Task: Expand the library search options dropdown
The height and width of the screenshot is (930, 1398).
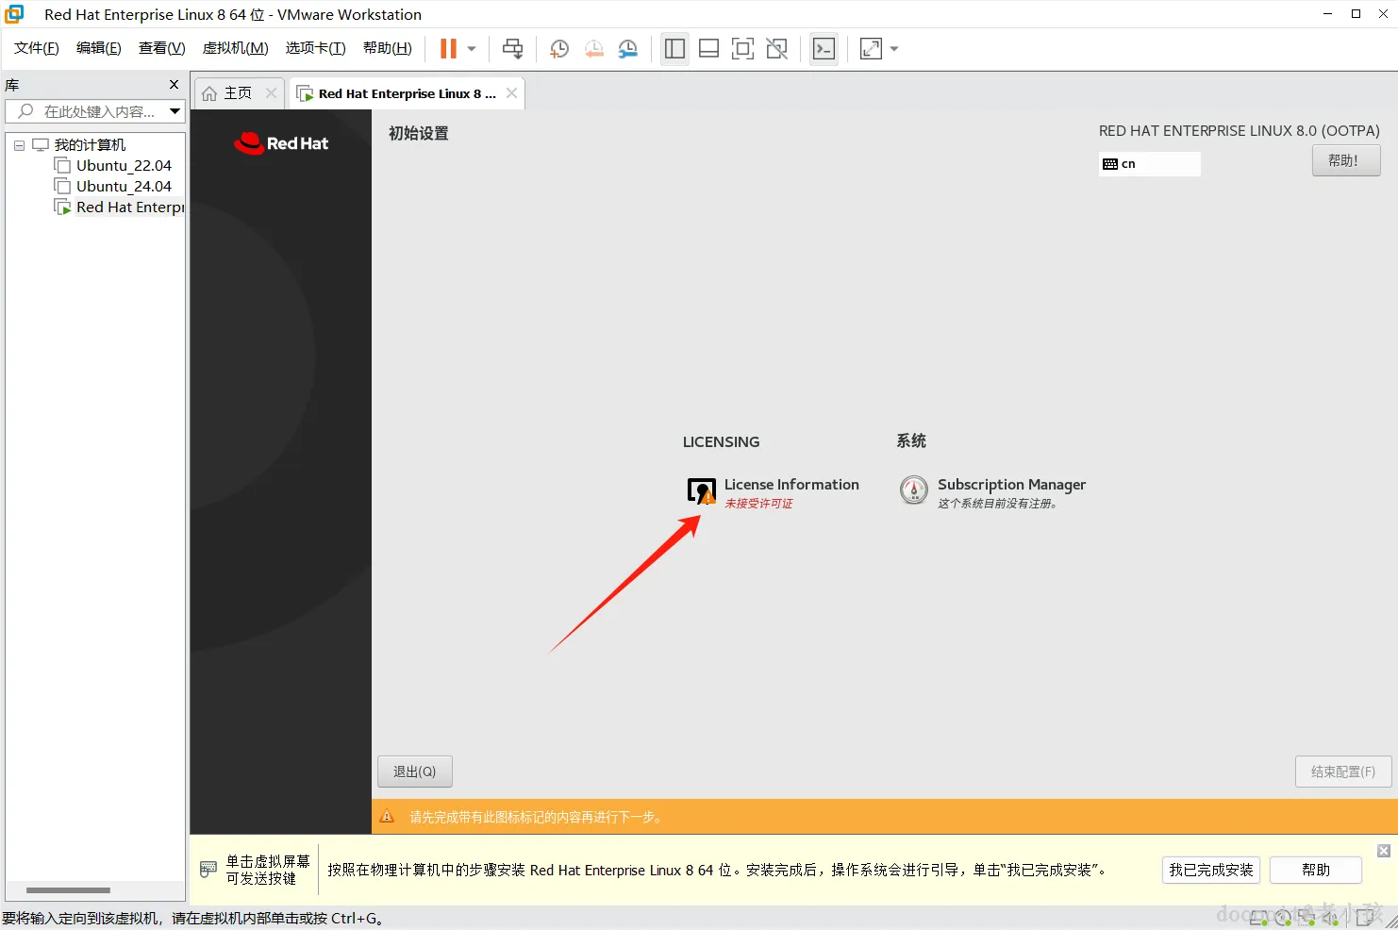Action: coord(175,111)
